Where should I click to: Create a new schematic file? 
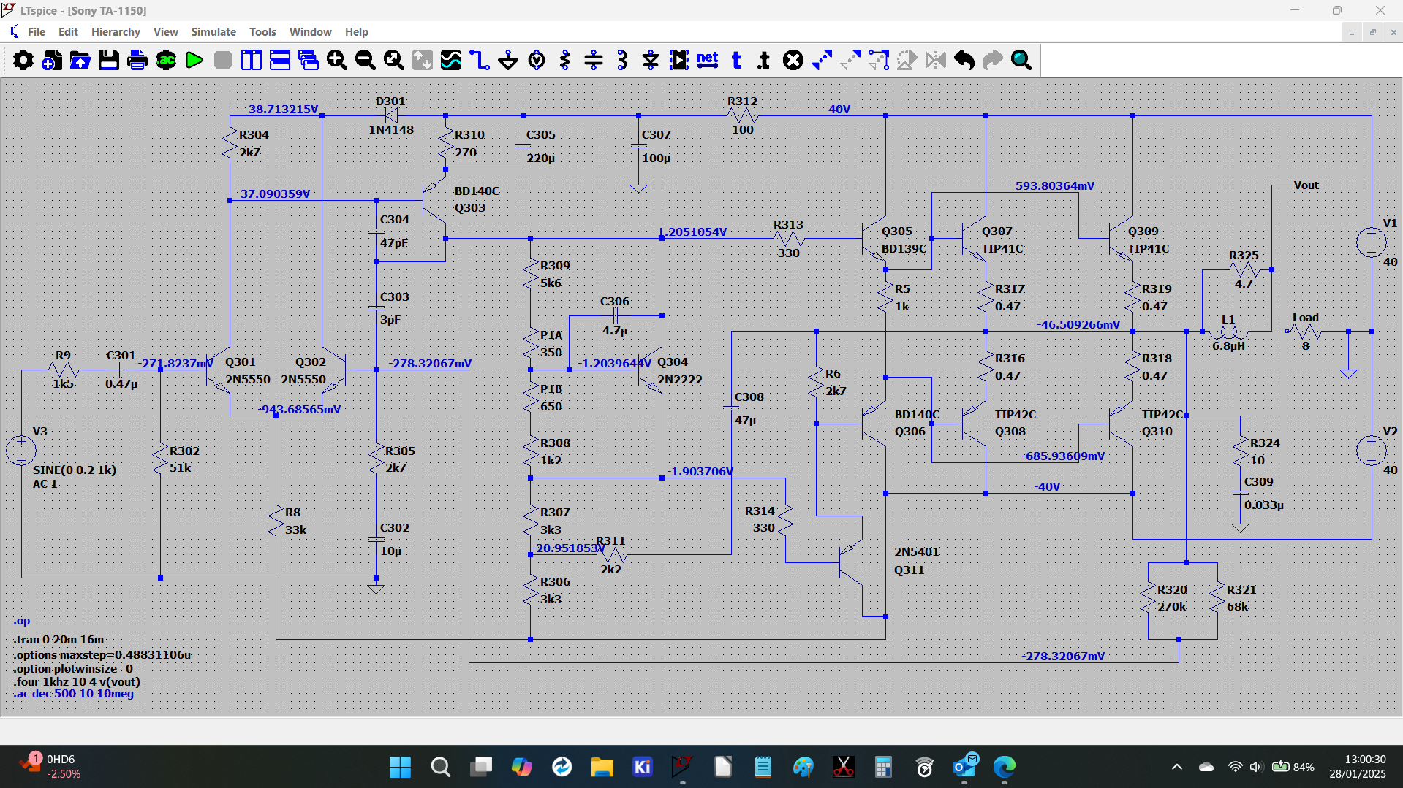pyautogui.click(x=52, y=60)
